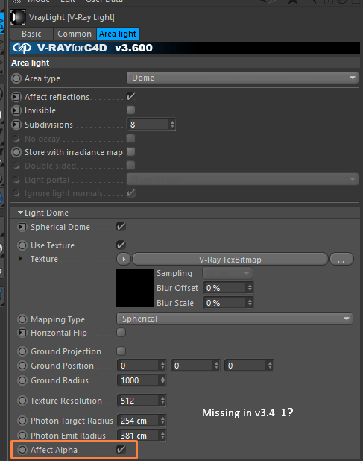
Task: Click the first Ground Position field
Action: click(139, 366)
